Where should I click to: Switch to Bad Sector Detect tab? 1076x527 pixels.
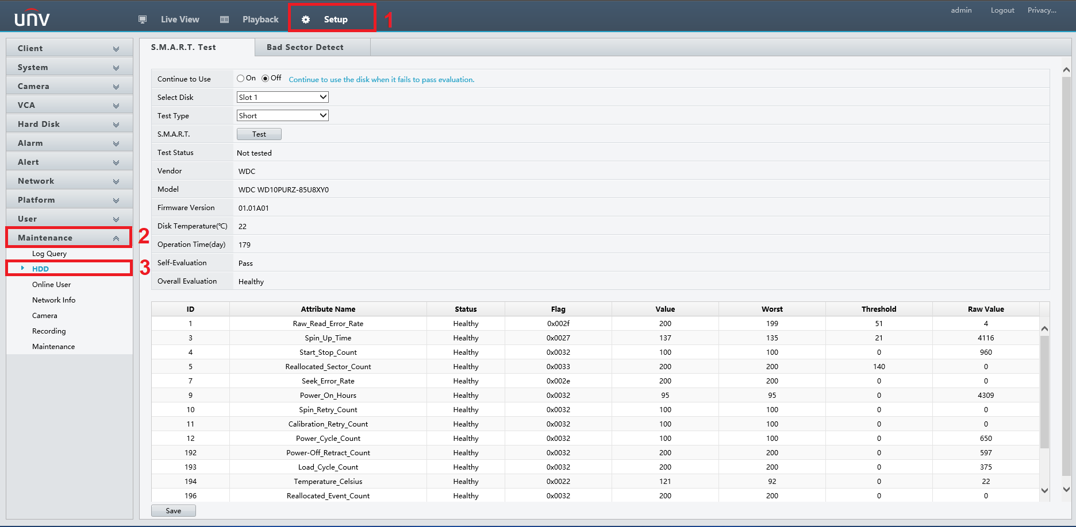[305, 47]
